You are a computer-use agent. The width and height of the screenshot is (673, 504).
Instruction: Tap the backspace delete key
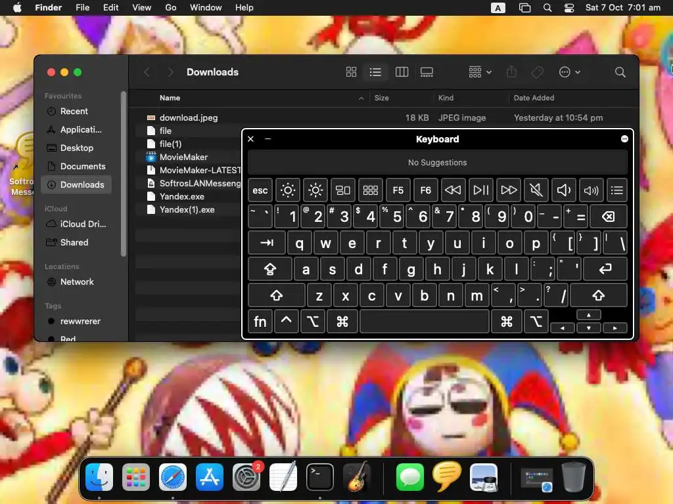coord(608,217)
